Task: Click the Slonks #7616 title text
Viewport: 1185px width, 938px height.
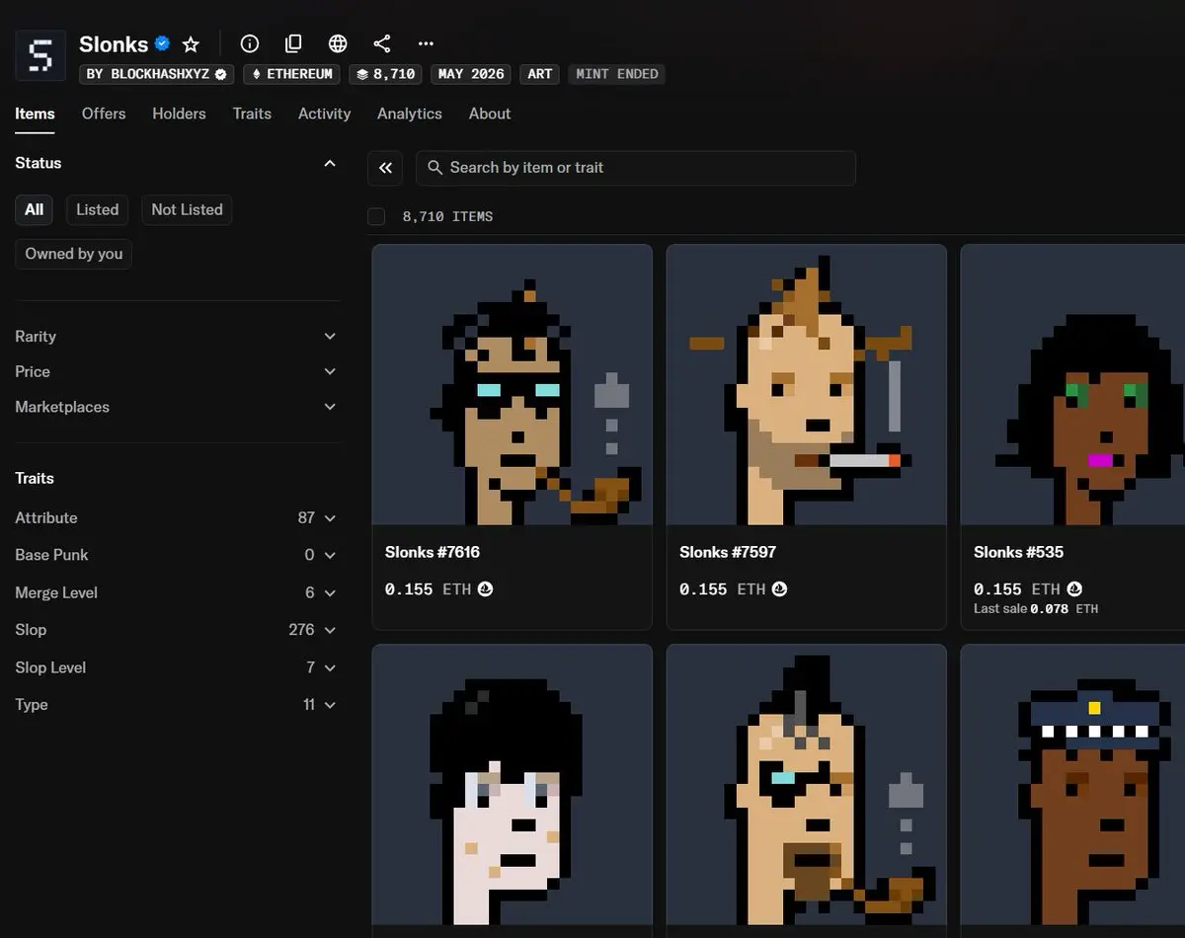Action: tap(433, 552)
